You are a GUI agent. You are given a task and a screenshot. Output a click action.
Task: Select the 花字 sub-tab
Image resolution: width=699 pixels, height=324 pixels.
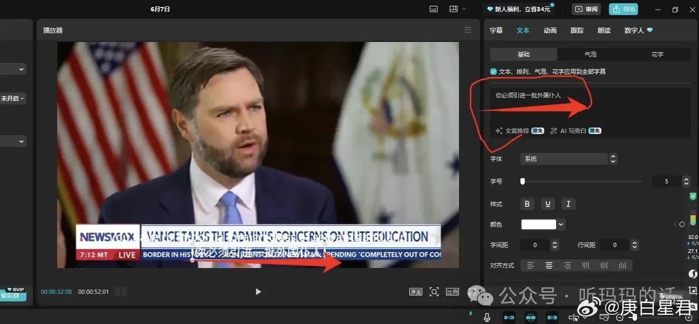click(x=657, y=54)
